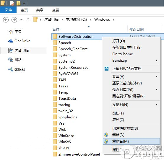Choose 复制(C) from context menu
This screenshot has width=164, height=160.
pyautogui.click(x=131, y=120)
